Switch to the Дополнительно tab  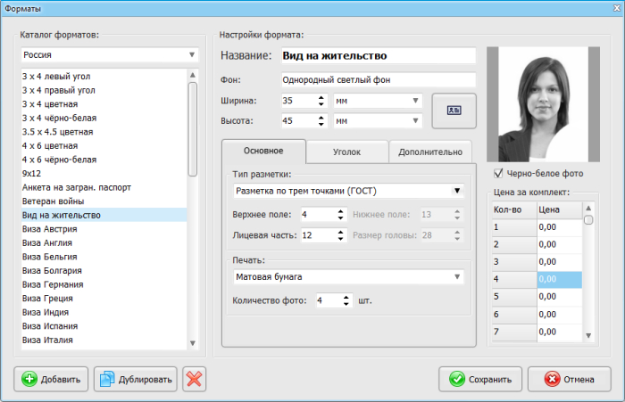point(430,152)
